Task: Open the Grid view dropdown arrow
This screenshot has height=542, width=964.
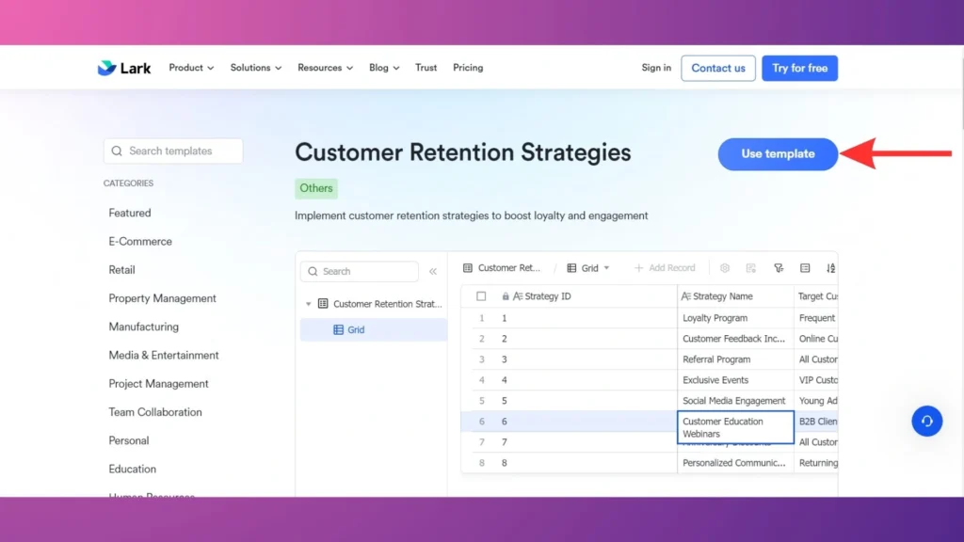Action: click(x=606, y=268)
